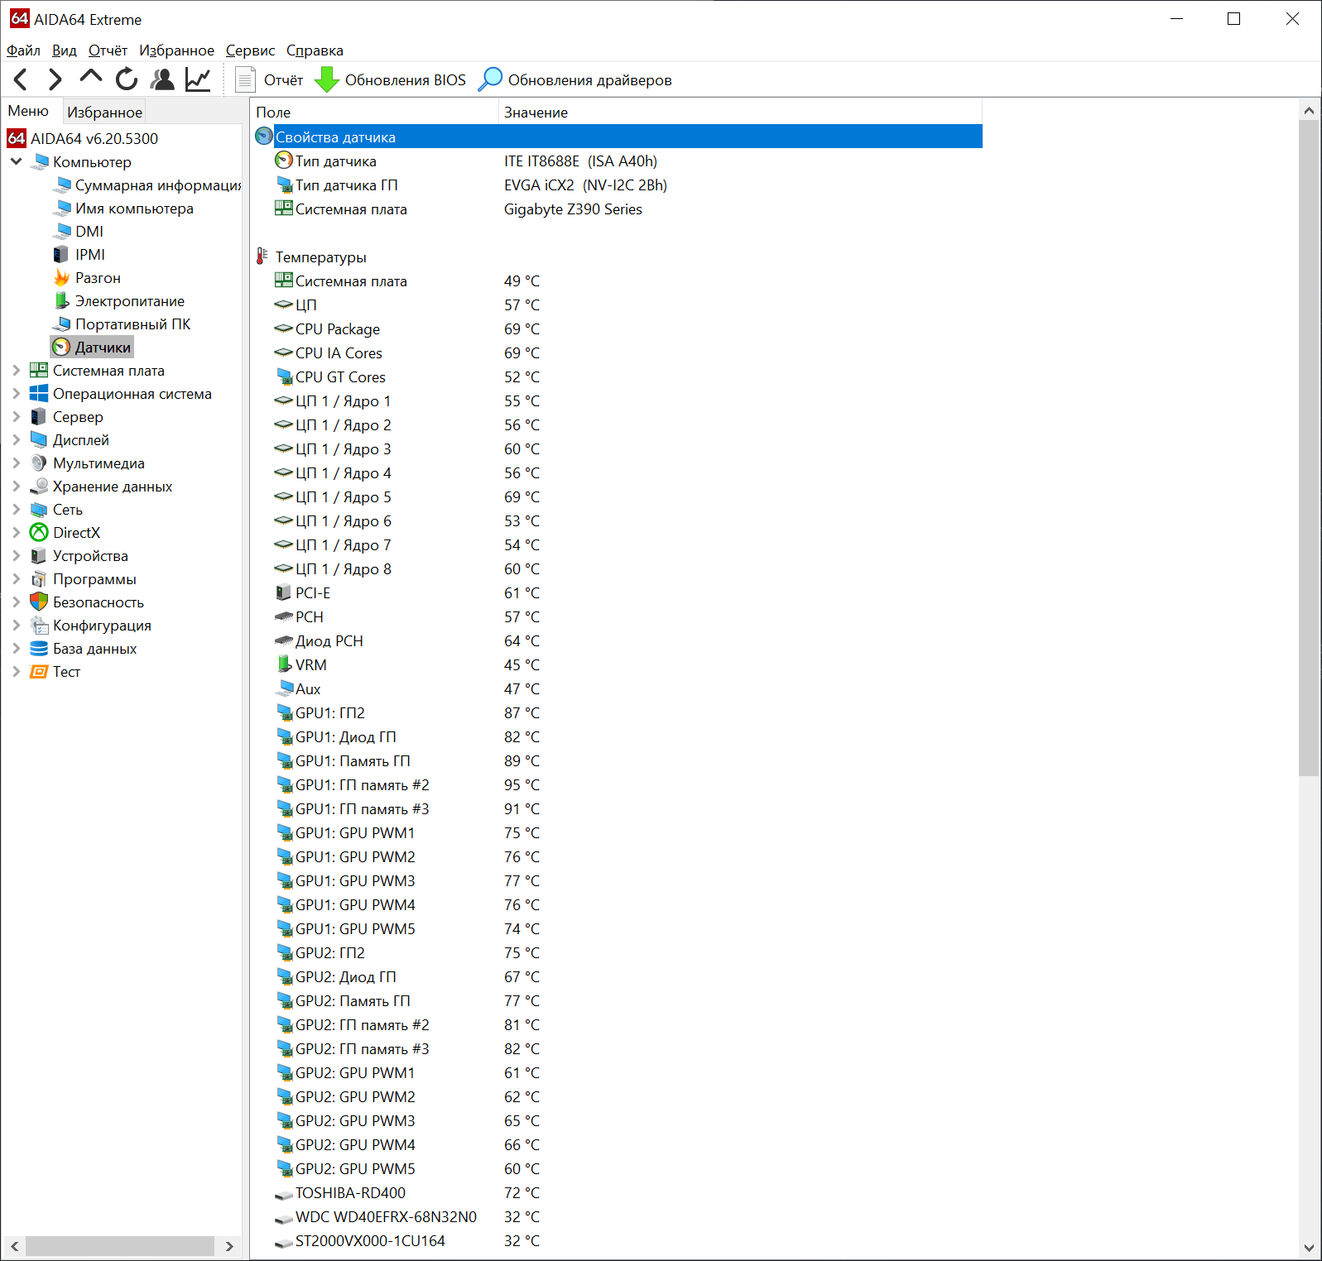The height and width of the screenshot is (1261, 1322).
Task: Expand the Хранение данных tree node
Action: pos(16,487)
